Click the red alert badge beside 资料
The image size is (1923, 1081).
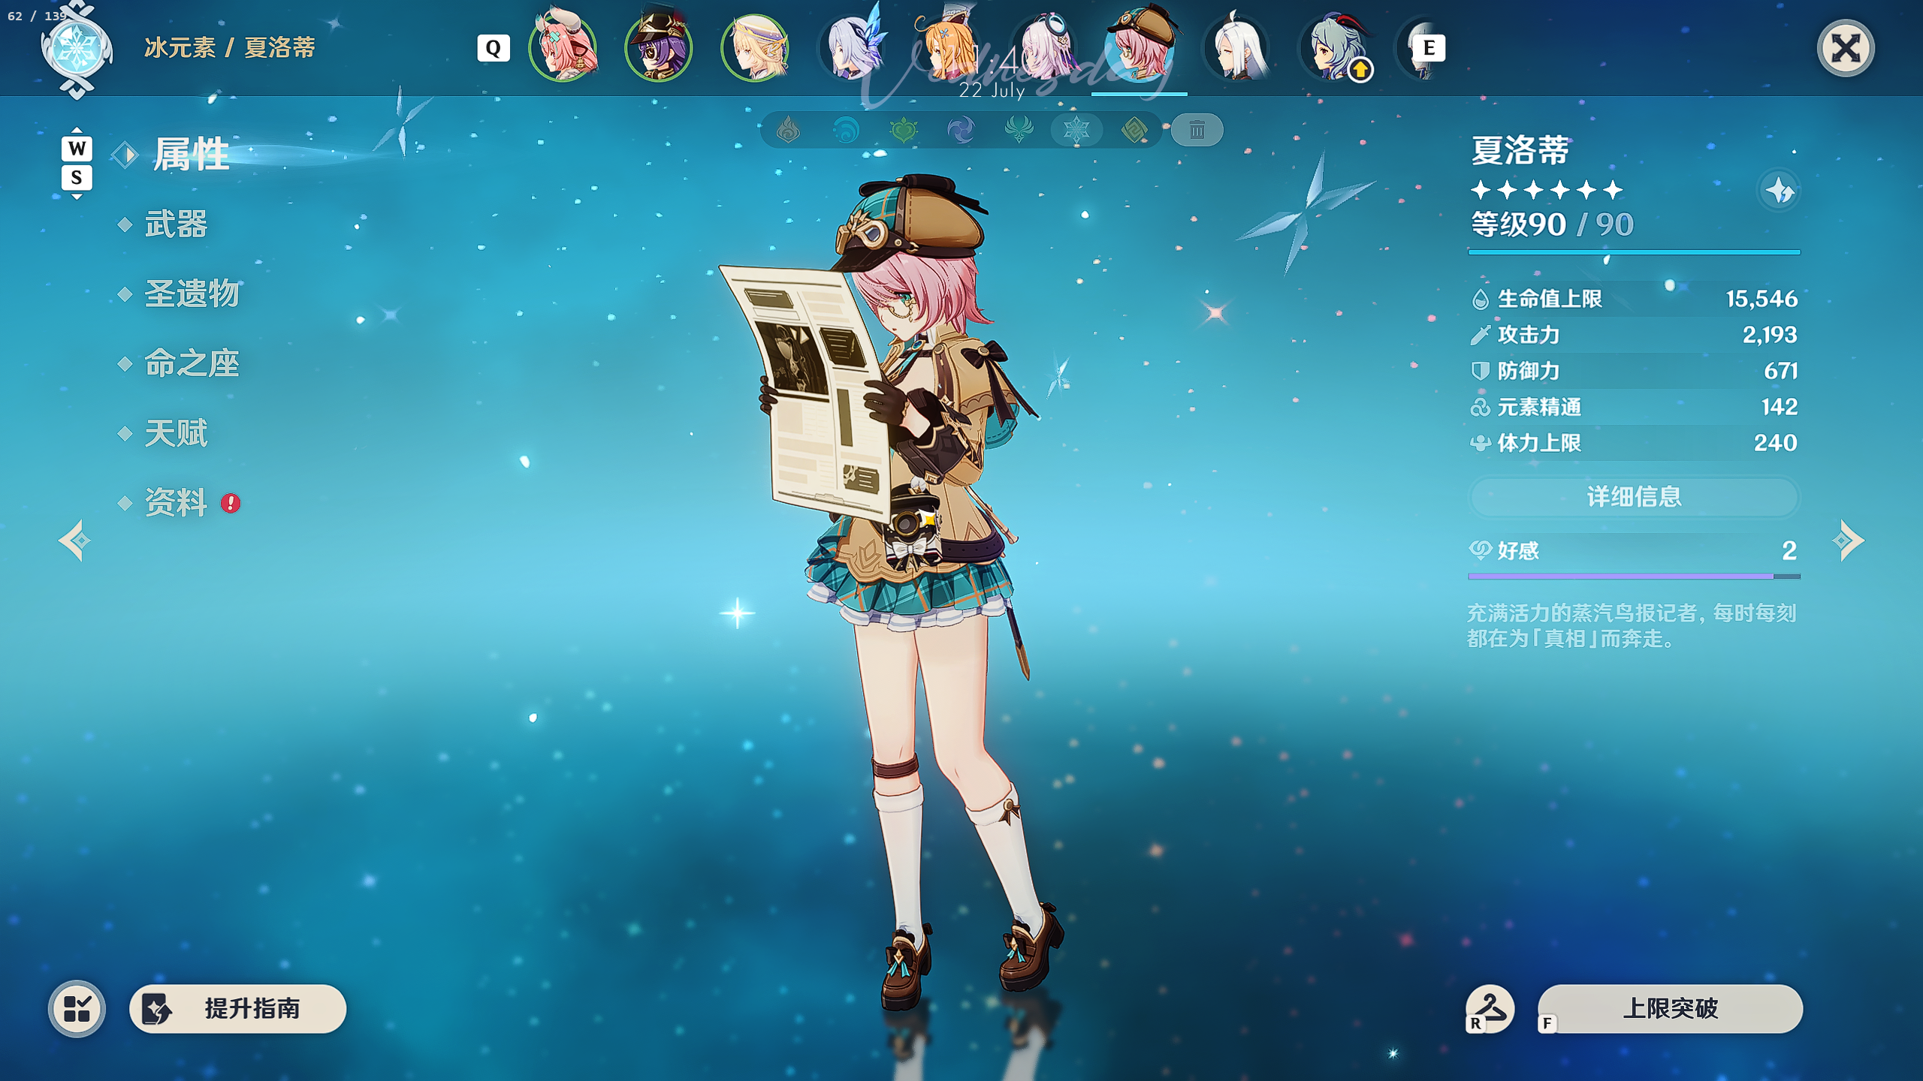click(231, 503)
